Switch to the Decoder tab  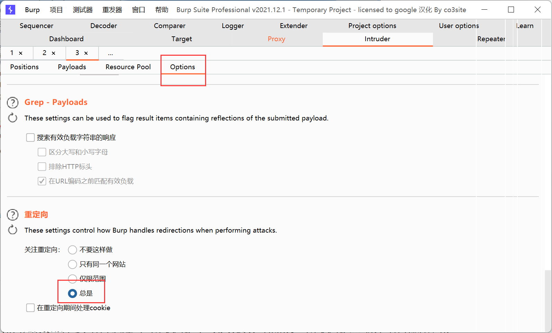(103, 26)
